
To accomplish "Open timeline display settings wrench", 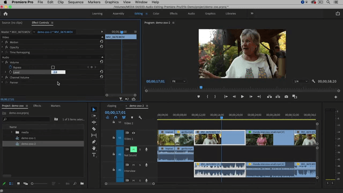I will tap(140, 117).
